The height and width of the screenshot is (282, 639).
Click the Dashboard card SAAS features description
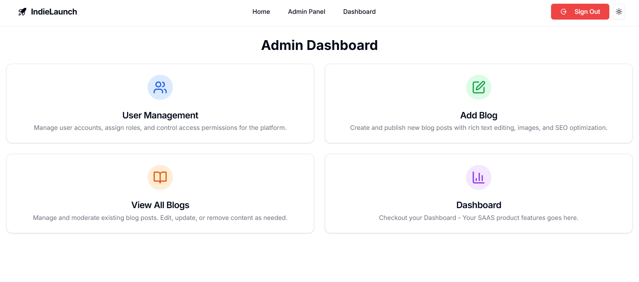tap(479, 218)
